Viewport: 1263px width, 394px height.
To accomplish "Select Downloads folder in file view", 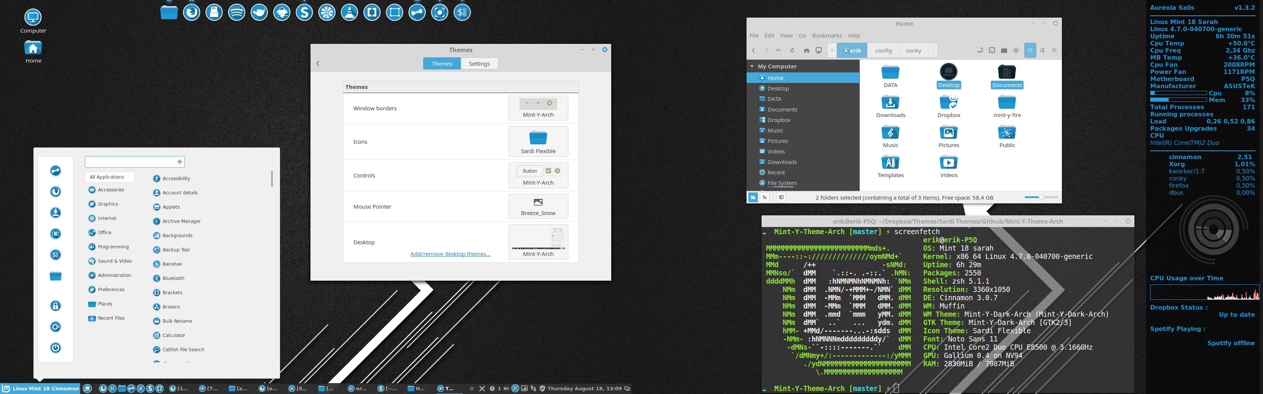I will (x=890, y=107).
